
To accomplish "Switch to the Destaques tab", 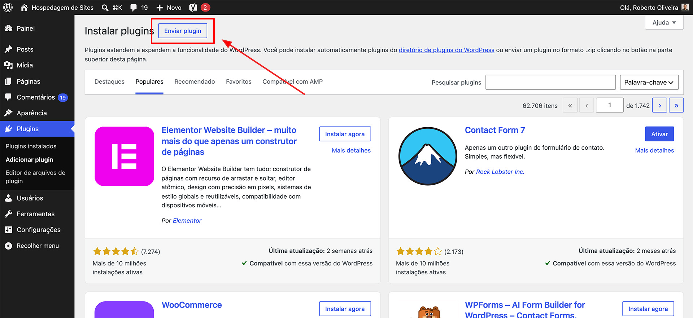I will point(109,82).
